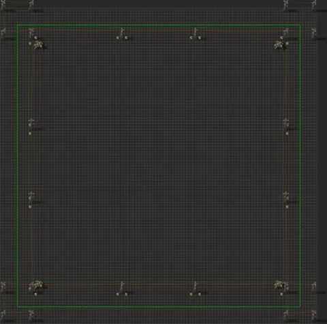Pick lamp left of second top pole
327x324 pixels.
118,38
